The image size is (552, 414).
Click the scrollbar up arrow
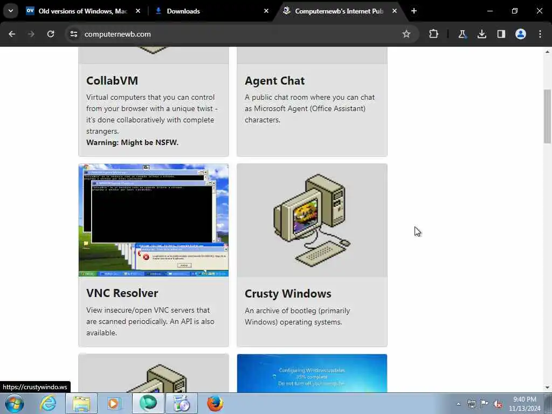pyautogui.click(x=547, y=52)
